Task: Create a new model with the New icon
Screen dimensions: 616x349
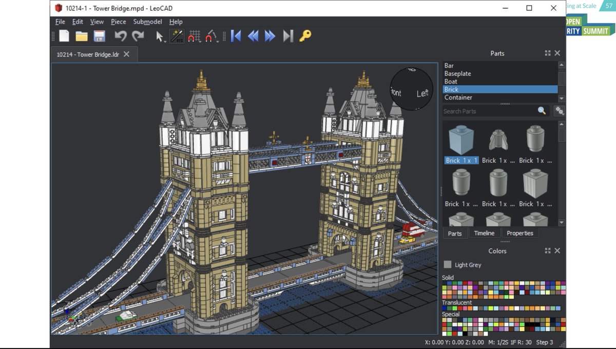Action: 64,36
